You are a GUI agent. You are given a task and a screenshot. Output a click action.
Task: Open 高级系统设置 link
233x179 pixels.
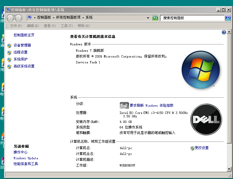pyautogui.click(x=24, y=66)
